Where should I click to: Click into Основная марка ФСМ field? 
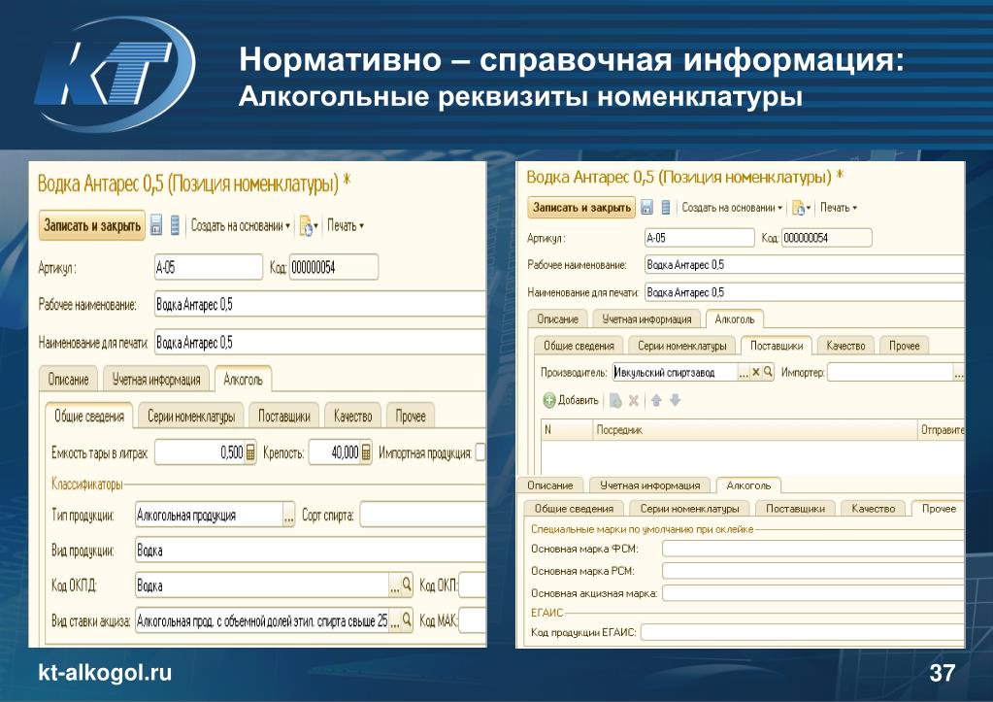(x=813, y=549)
